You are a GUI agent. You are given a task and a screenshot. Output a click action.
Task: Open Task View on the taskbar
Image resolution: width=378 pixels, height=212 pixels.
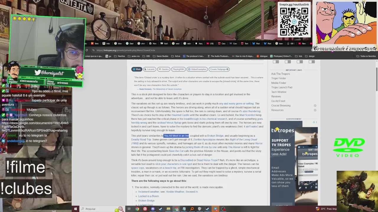coord(129,209)
